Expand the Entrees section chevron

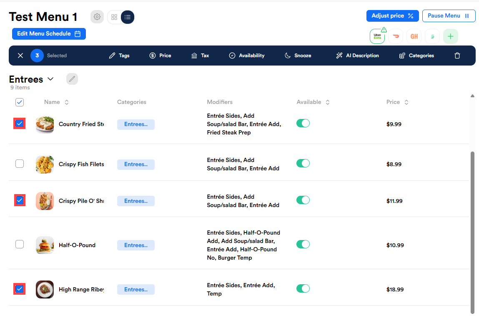click(50, 79)
